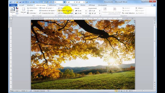
Task: Click the tab selector at ruler corner
Action: [11, 19]
